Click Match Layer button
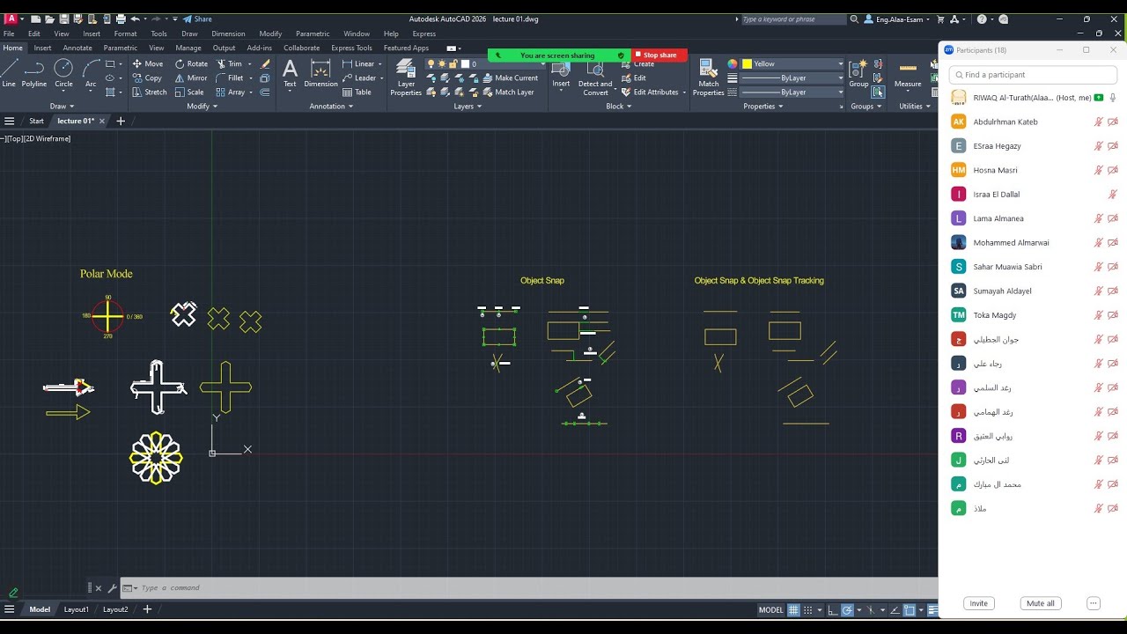The width and height of the screenshot is (1127, 634). 508,92
